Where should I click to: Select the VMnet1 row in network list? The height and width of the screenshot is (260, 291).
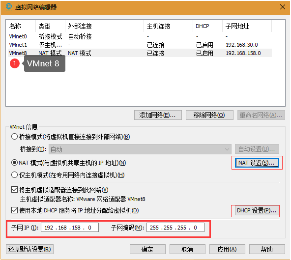[x=140, y=45]
